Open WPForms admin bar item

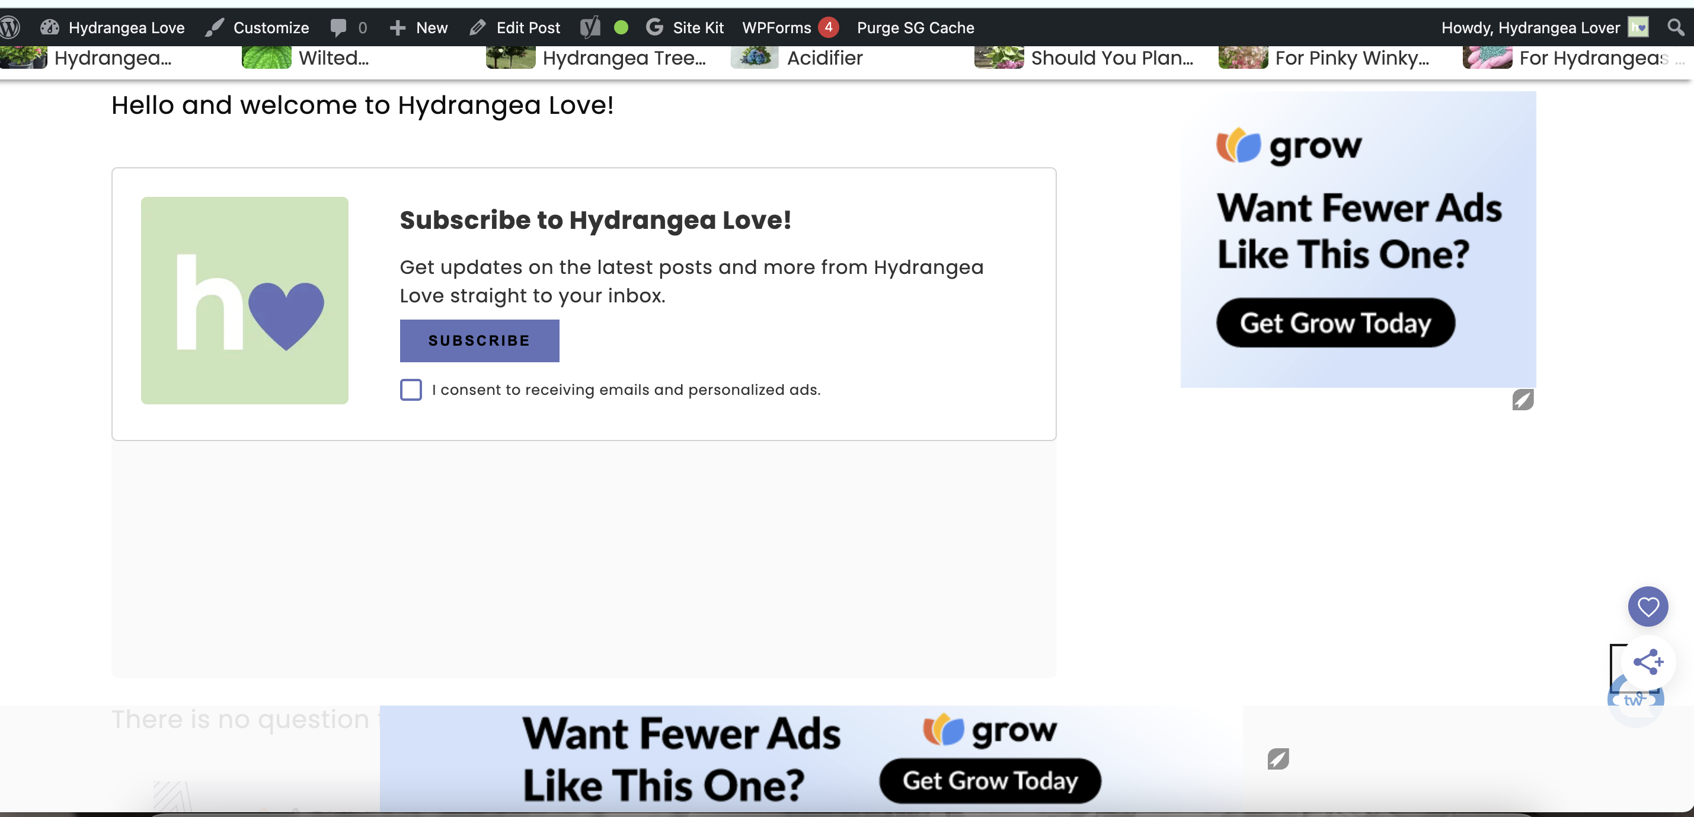click(776, 28)
